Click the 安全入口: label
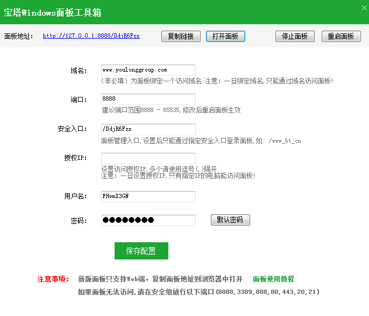The image size is (369, 316). pos(72,129)
